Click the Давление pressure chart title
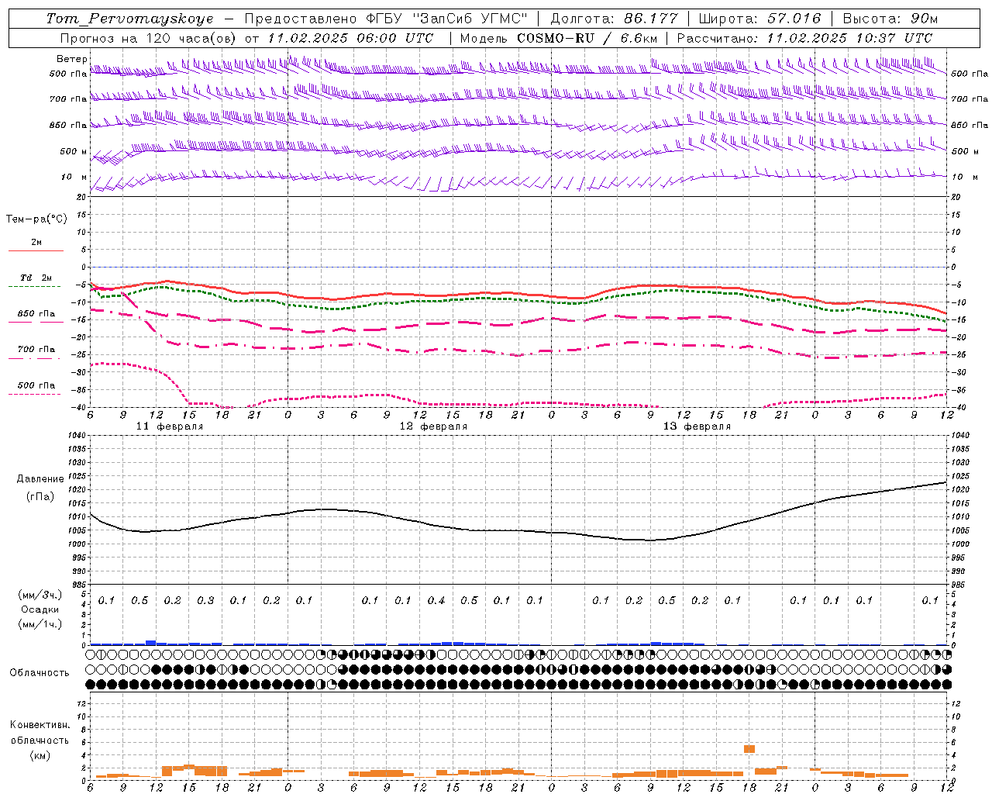This screenshot has width=992, height=794. pos(40,479)
